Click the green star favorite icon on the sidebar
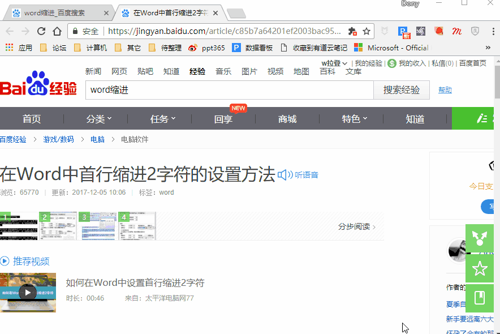Screen dimensions: 500x334 (x=480, y=268)
